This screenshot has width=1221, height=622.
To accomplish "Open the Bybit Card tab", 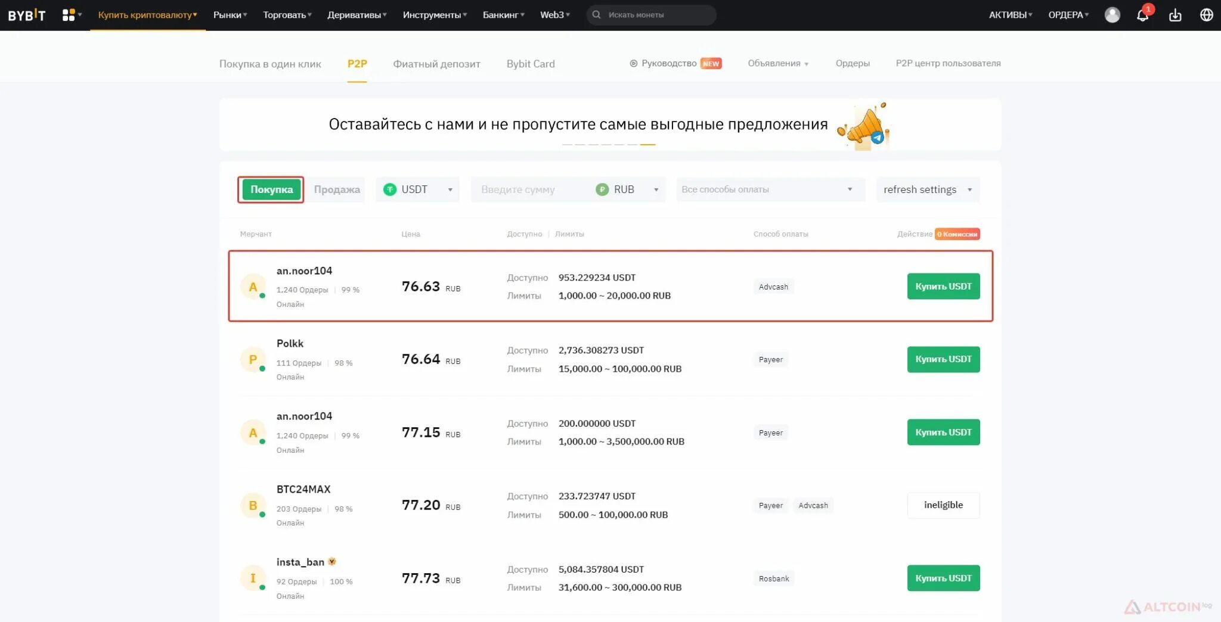I will click(x=531, y=64).
